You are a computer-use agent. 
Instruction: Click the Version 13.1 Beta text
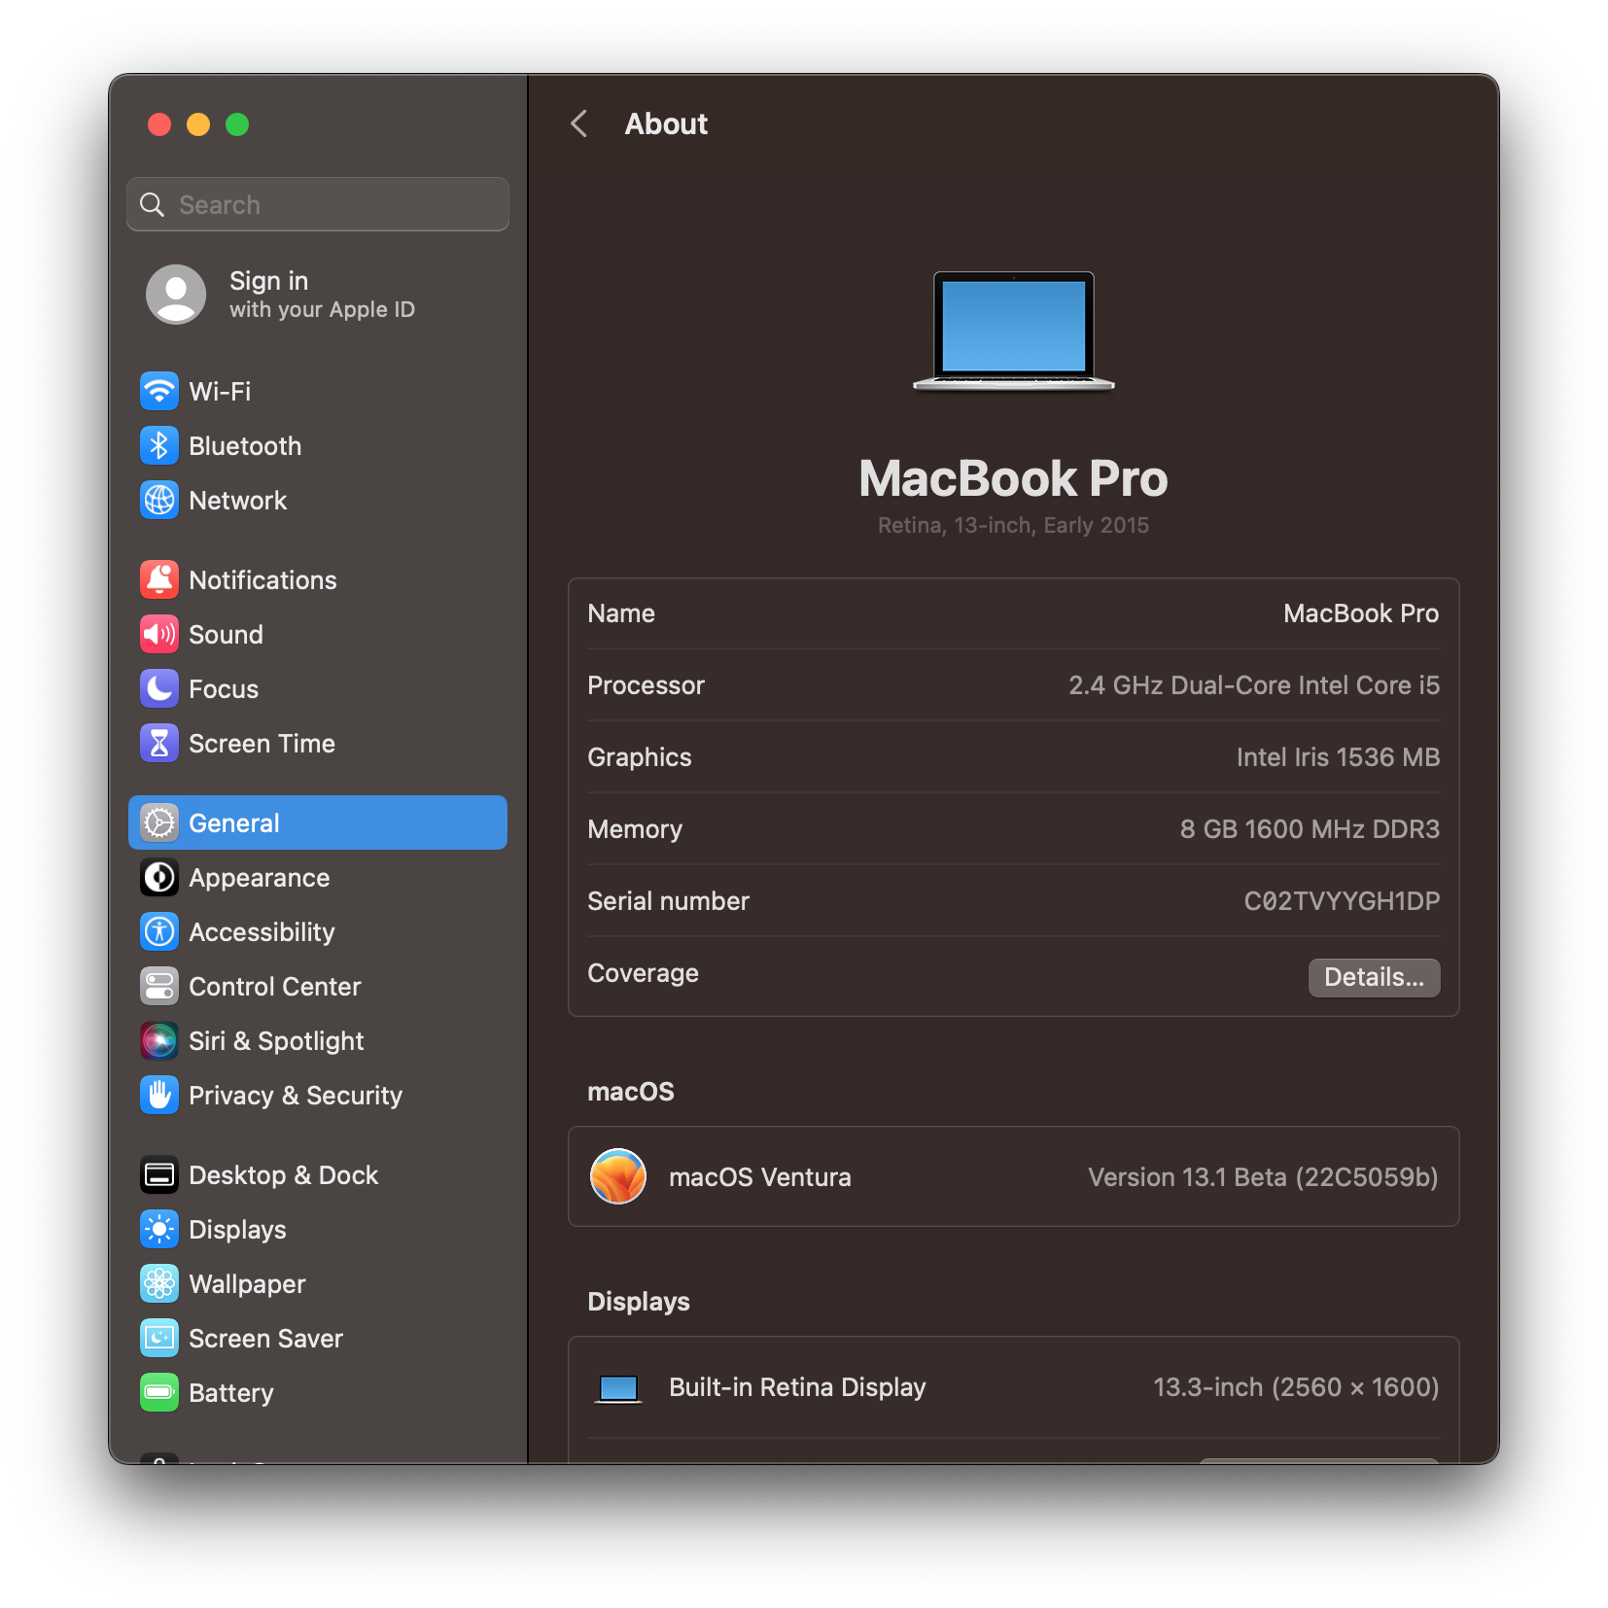click(x=1263, y=1177)
